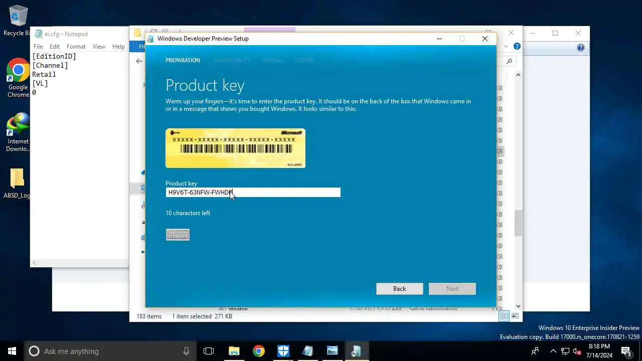Image resolution: width=642 pixels, height=361 pixels.
Task: Click the back arrow in File Explorer
Action: tap(139, 61)
